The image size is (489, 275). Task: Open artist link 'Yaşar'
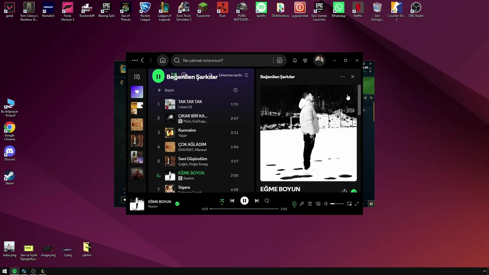[x=182, y=136]
